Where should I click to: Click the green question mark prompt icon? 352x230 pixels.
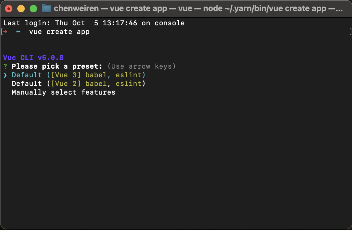(4, 66)
